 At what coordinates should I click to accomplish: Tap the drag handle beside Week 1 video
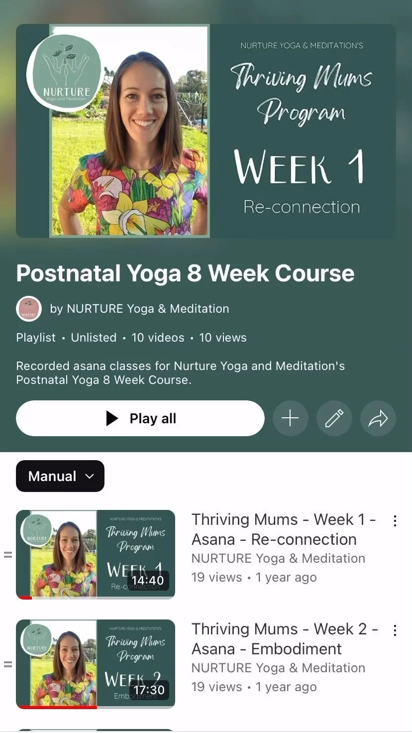8,554
